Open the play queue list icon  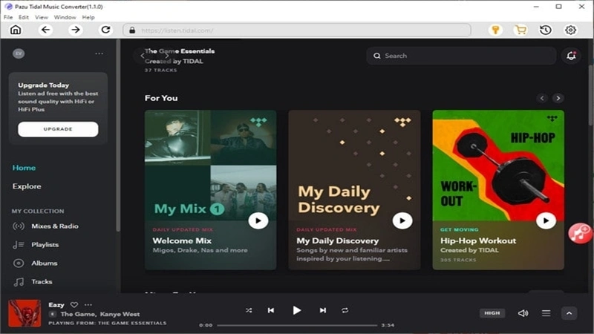pyautogui.click(x=546, y=313)
